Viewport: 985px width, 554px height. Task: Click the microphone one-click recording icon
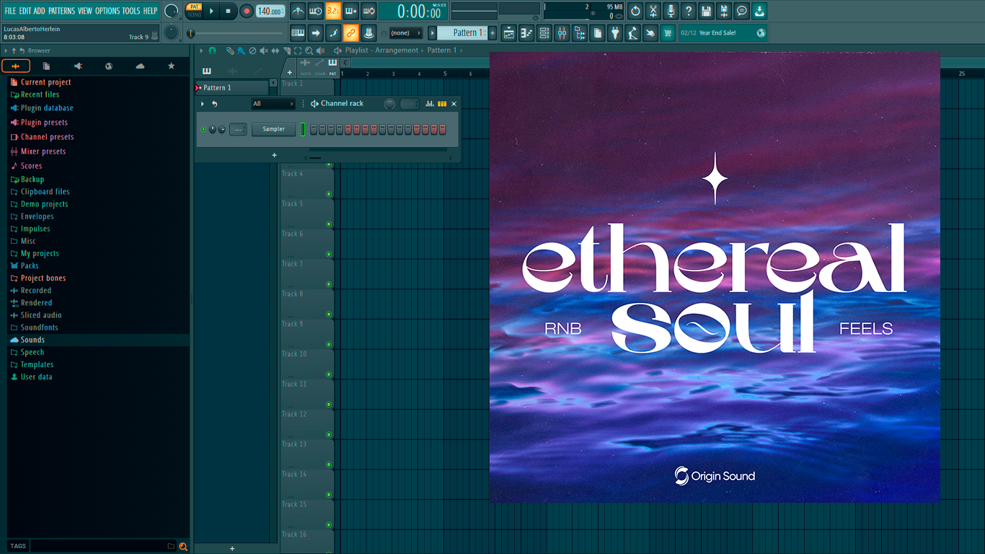pos(671,11)
